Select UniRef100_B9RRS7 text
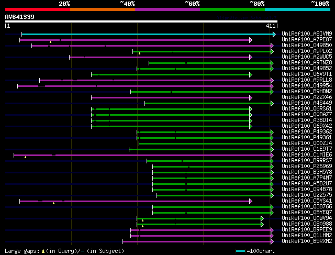This screenshot has height=255, width=335. click(x=307, y=161)
